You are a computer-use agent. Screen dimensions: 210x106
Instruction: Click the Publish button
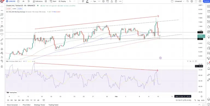point(206,1)
